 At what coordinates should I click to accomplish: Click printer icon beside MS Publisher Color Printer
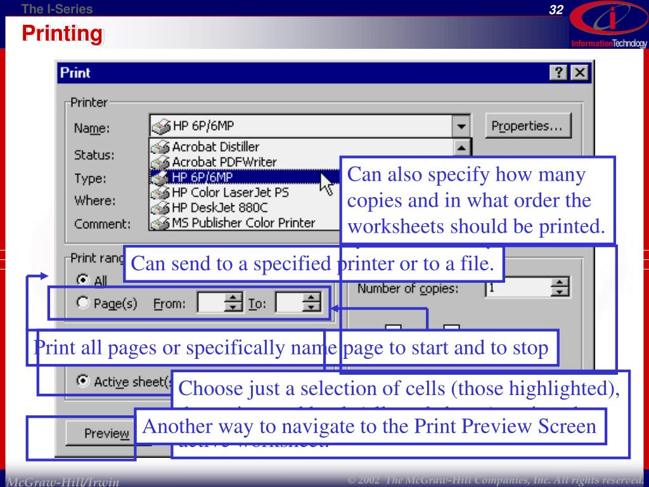(160, 223)
